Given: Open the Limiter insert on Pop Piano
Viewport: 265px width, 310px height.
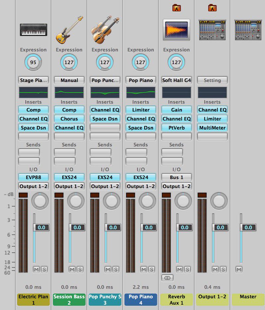Looking at the screenshot, I should (141, 110).
